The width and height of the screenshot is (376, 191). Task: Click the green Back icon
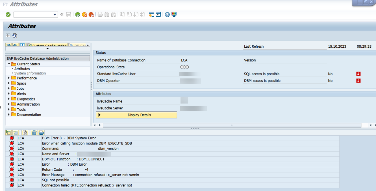(x=78, y=14)
